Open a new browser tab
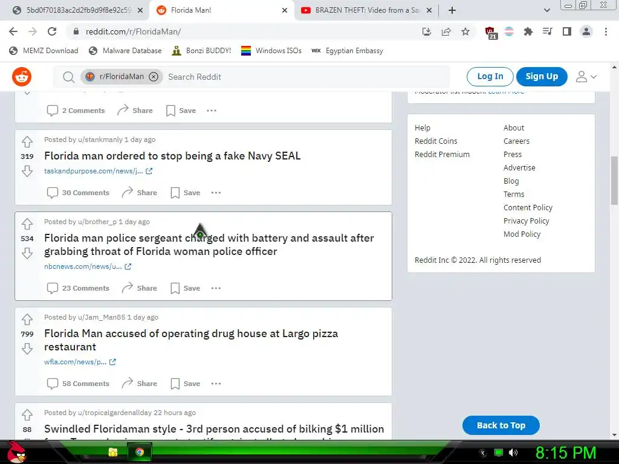619x464 pixels. pyautogui.click(x=452, y=10)
